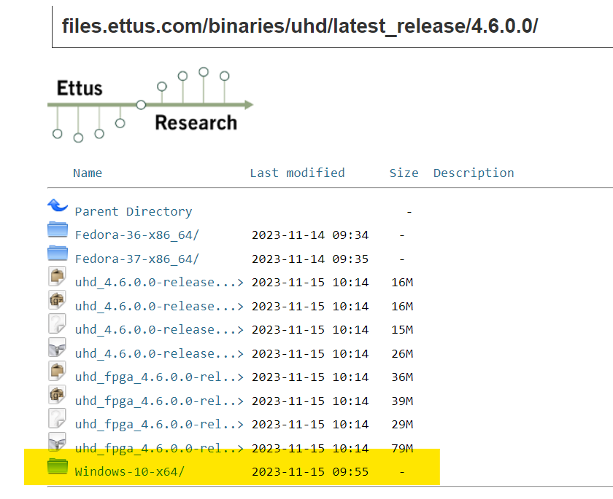Sort listing by the Size column header
This screenshot has height=499, width=613.
point(404,173)
